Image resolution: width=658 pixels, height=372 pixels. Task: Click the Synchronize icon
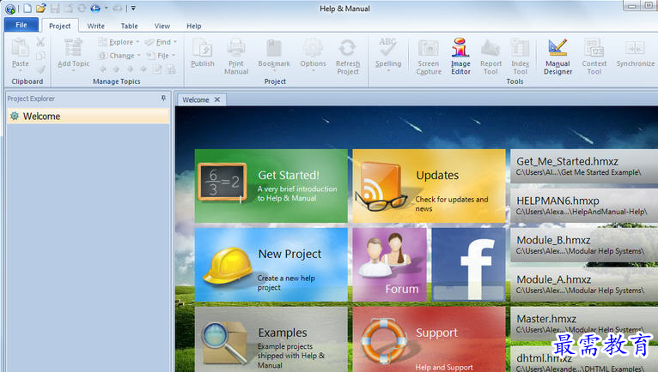pos(635,48)
